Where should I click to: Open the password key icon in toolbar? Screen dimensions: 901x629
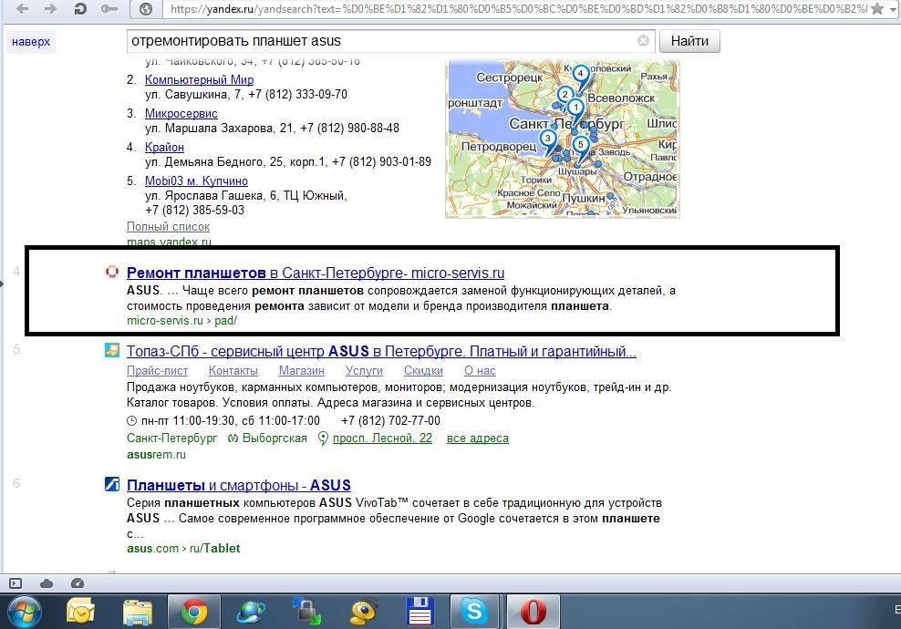(x=109, y=8)
